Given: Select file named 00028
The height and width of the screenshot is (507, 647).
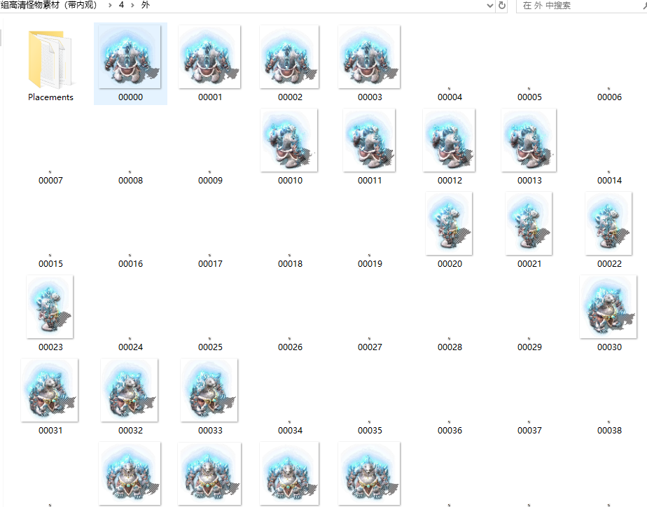Looking at the screenshot, I should tap(450, 347).
